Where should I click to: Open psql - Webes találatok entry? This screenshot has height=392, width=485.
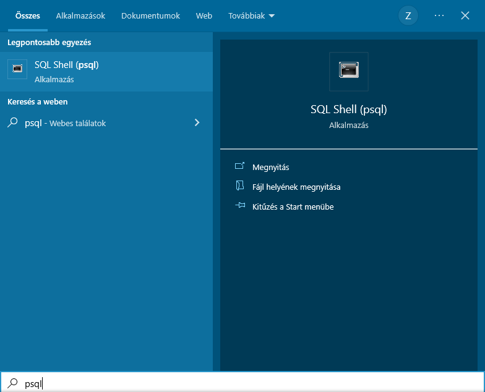[x=106, y=123]
